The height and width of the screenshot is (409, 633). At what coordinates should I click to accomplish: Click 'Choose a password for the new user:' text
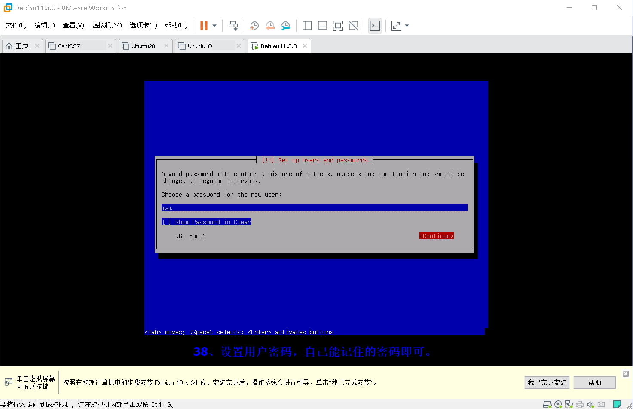click(222, 195)
